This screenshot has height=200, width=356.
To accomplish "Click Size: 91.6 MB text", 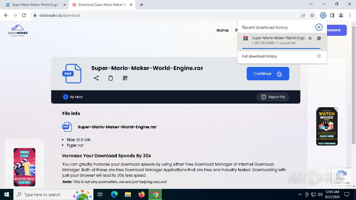I will click(x=78, y=140).
